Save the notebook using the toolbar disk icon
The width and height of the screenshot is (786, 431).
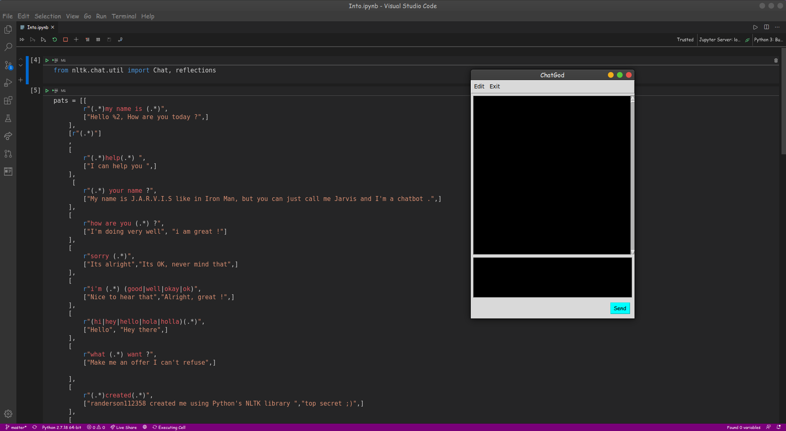click(x=109, y=40)
